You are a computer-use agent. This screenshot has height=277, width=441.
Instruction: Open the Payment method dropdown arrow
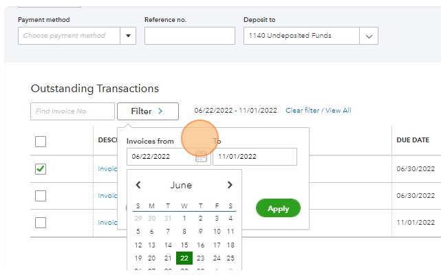(x=128, y=36)
